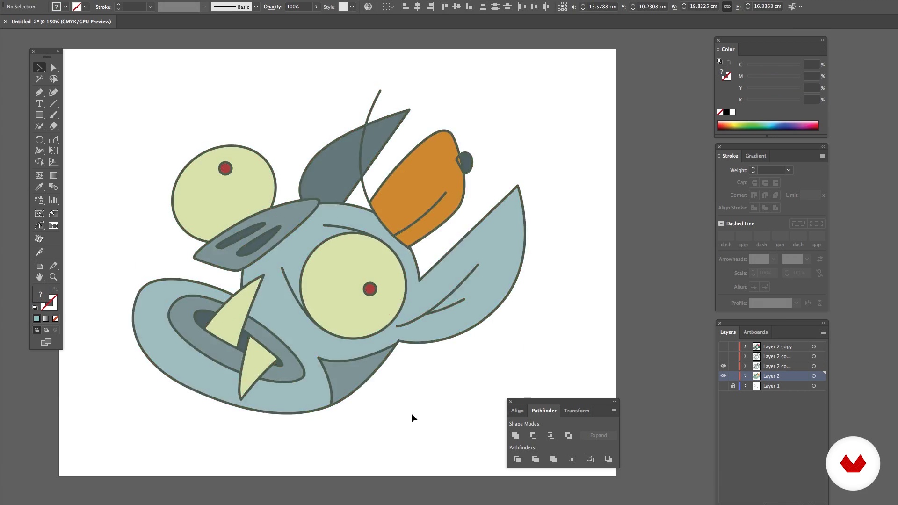Select the Rectangle tool

(x=39, y=115)
